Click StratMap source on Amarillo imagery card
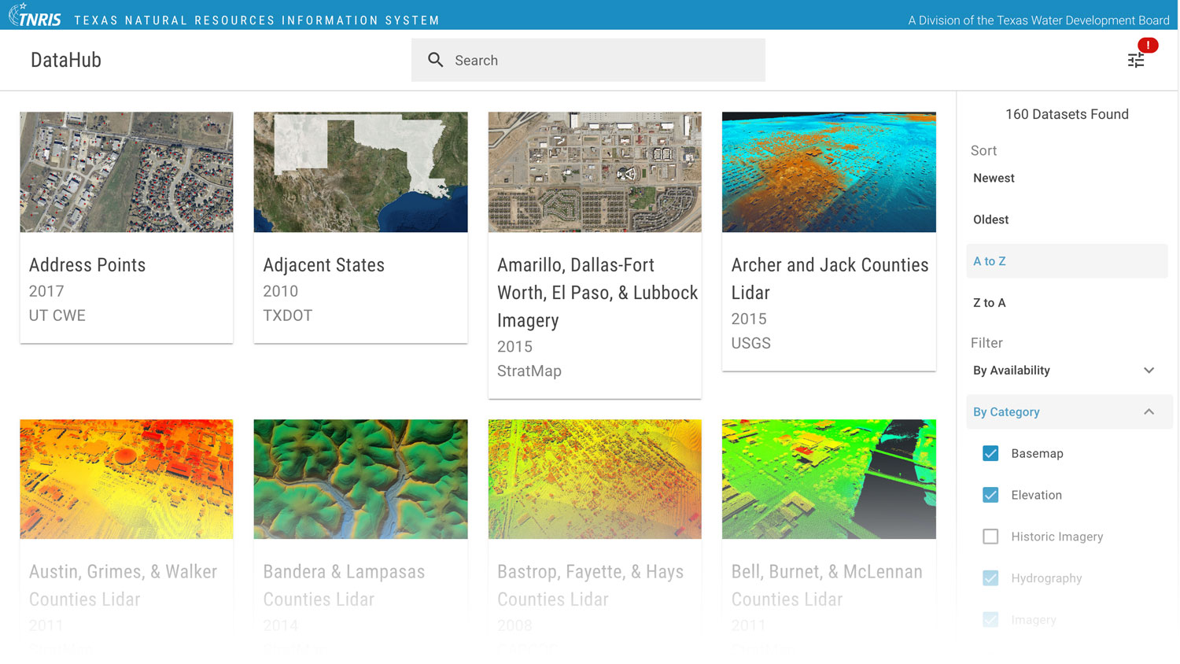1180x664 pixels. tap(529, 371)
